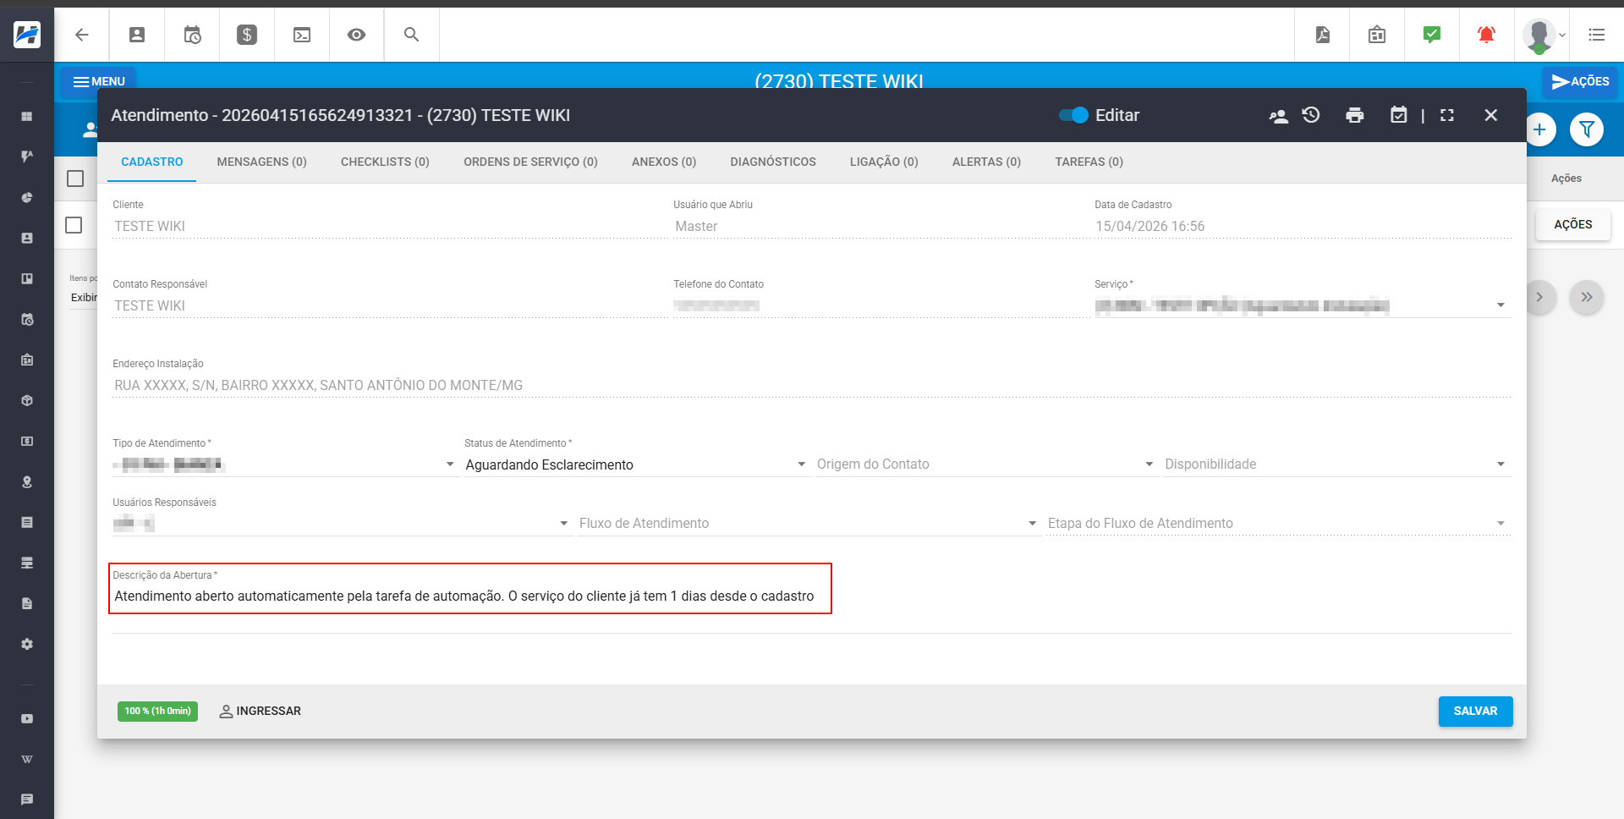
Task: Switch to the ALERTAS (0) tab
Action: [x=986, y=162]
